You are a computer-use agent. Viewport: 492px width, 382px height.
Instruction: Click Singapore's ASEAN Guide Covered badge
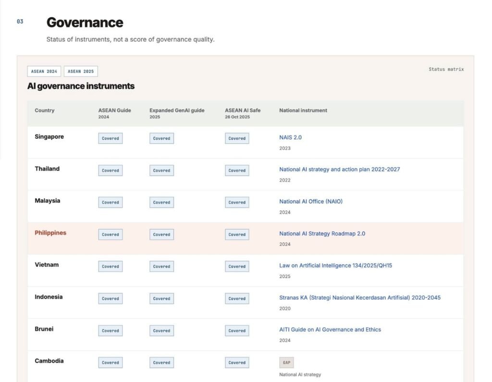(111, 138)
